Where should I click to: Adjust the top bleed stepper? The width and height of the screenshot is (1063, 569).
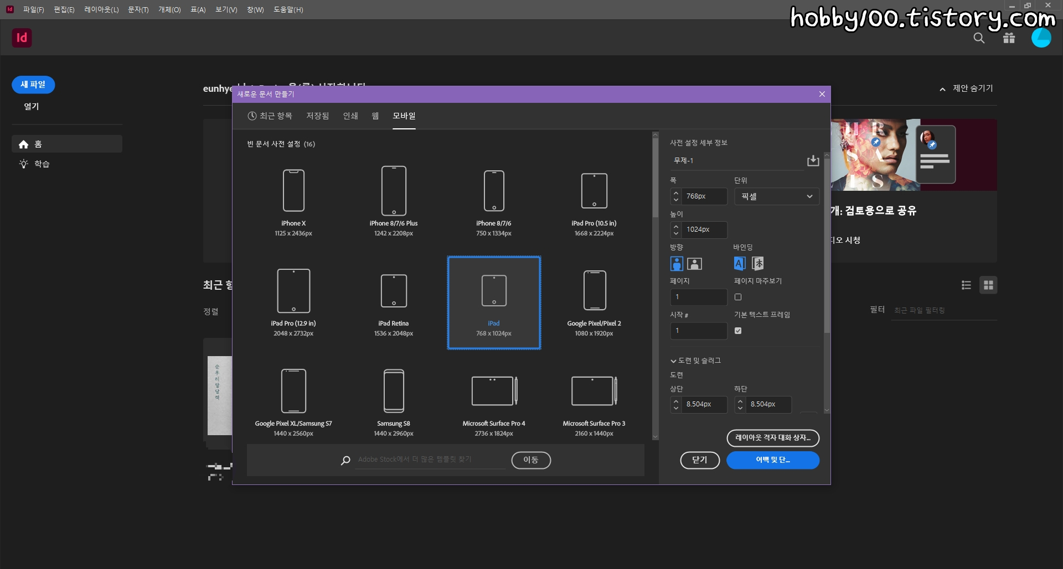click(676, 404)
